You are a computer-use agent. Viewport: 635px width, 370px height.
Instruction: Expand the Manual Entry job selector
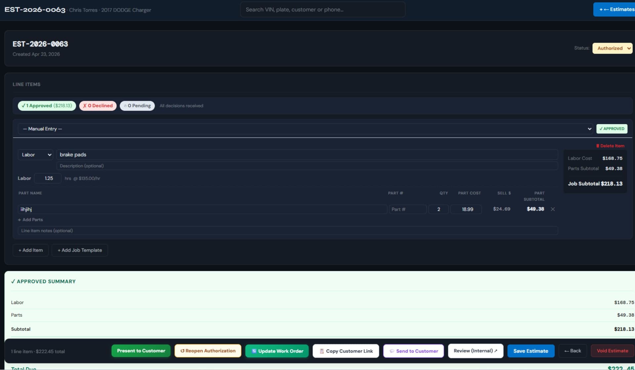point(305,129)
